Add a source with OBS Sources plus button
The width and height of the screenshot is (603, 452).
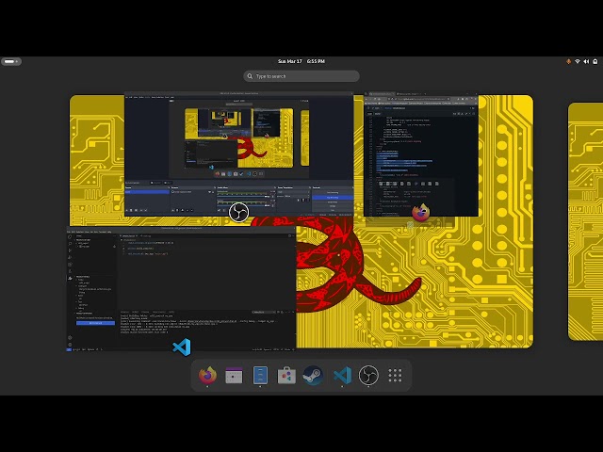click(x=172, y=210)
